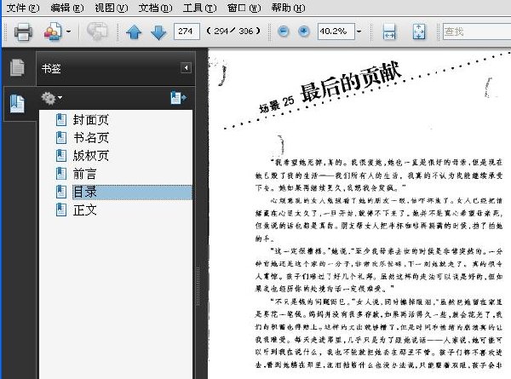The image size is (511, 379).
Task: Go to previous page with up arrow
Action: pyautogui.click(x=134, y=32)
